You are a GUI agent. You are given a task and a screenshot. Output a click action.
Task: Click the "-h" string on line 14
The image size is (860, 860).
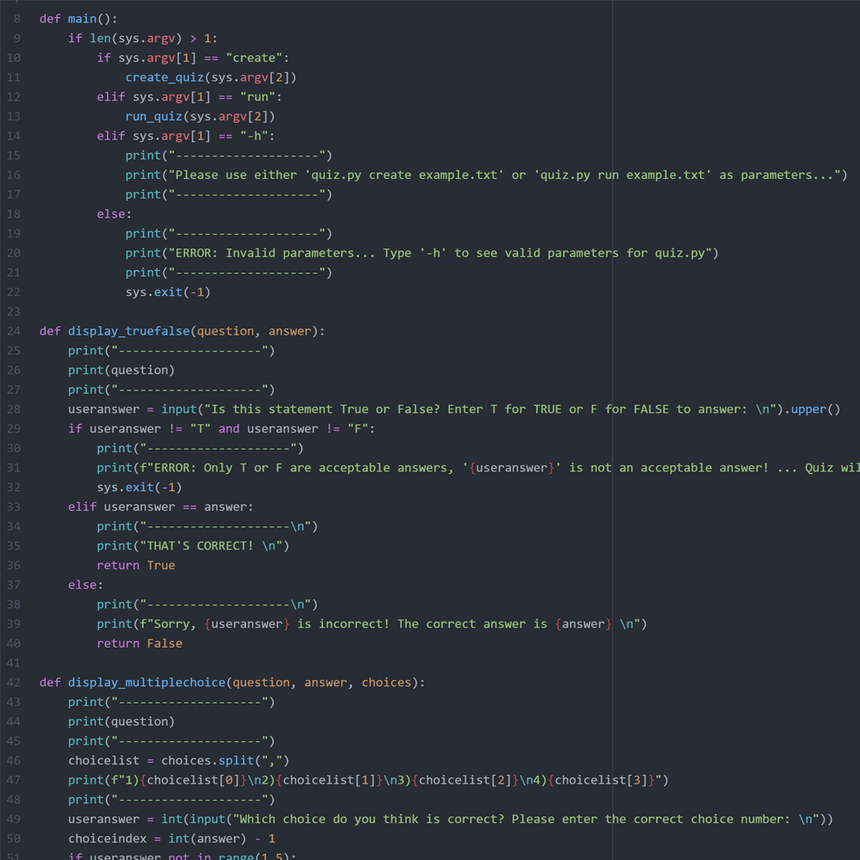coord(254,136)
